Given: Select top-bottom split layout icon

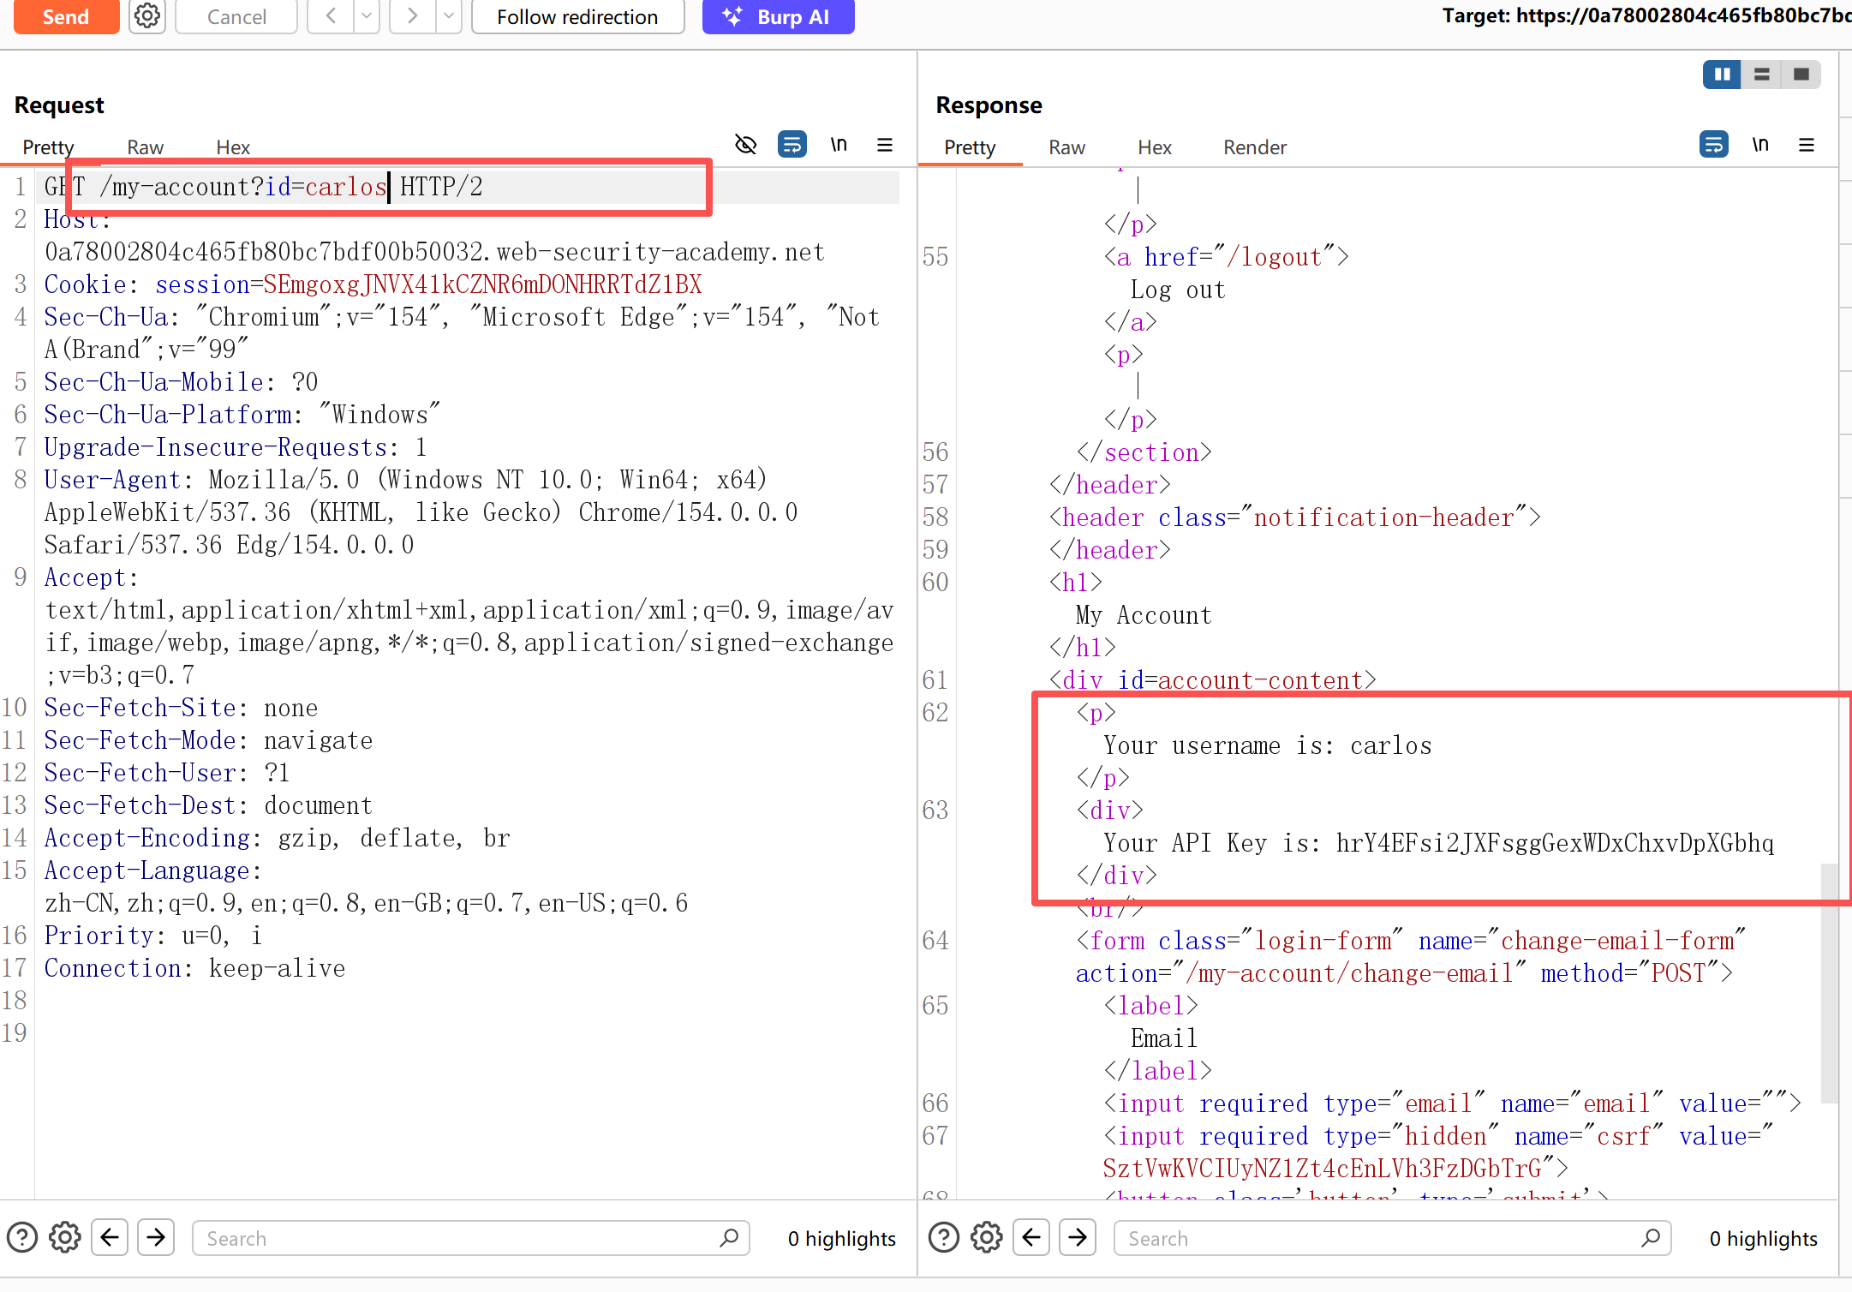Looking at the screenshot, I should [x=1762, y=75].
